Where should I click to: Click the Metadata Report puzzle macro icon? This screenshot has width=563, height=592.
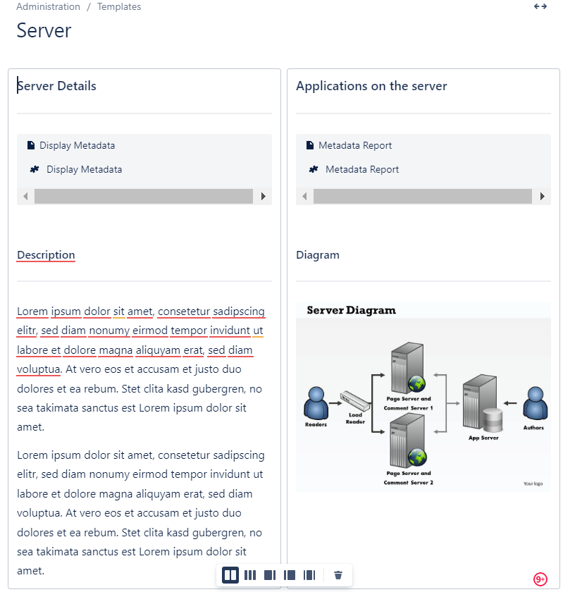click(x=314, y=169)
